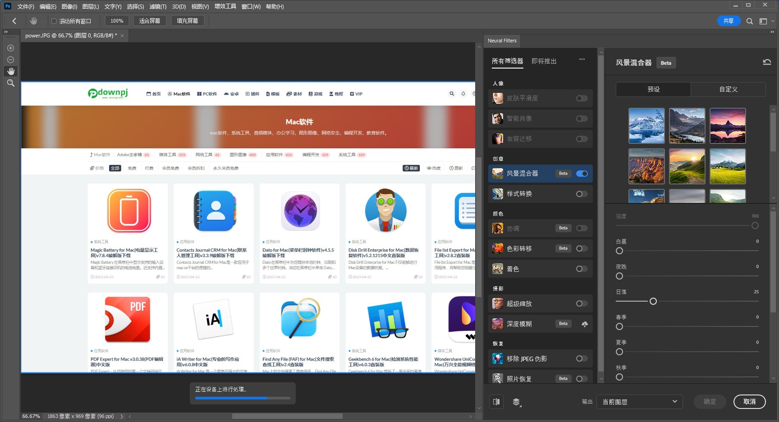Click the Zoom In tool icon
The height and width of the screenshot is (422, 779).
pos(11,48)
